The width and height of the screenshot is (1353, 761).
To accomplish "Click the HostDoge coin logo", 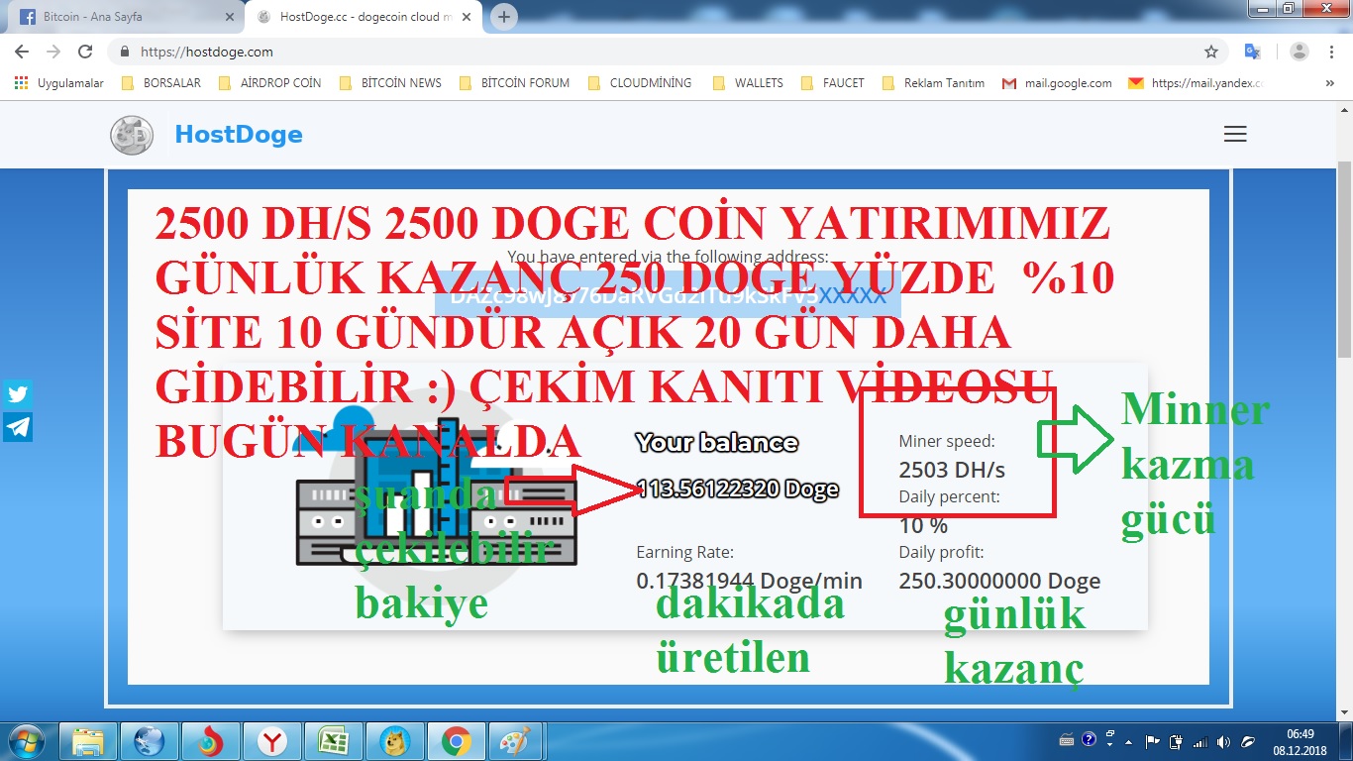I will click(132, 135).
